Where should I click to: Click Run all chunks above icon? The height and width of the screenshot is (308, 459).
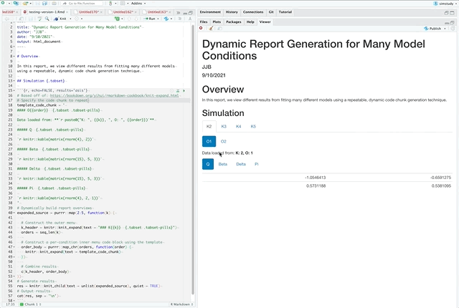click(178, 90)
